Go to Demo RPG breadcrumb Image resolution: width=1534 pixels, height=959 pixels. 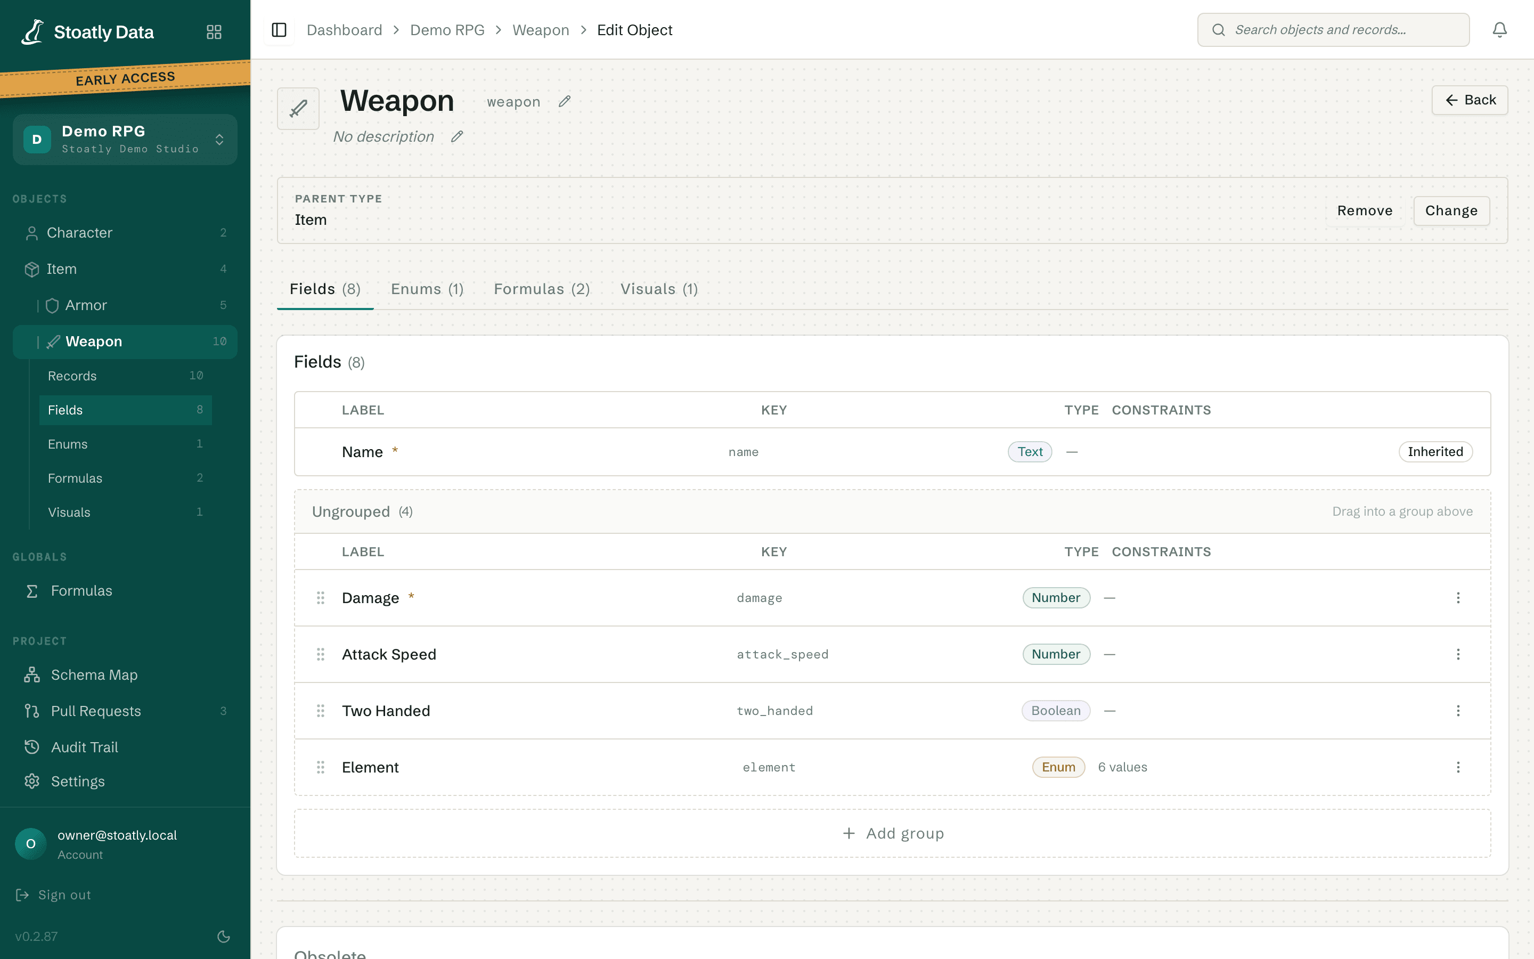(x=447, y=30)
